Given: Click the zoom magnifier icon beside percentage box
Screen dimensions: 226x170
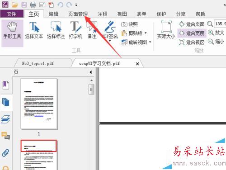Looking at the screenshot, I should tap(210, 24).
